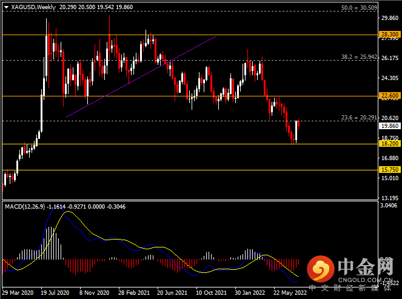The image size is (402, 299).
Task: Select the 15.750 yellow price label
Action: pyautogui.click(x=390, y=169)
